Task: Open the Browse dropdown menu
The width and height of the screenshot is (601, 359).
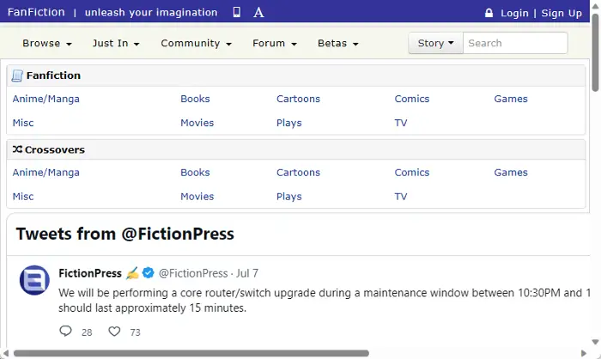Action: pos(47,43)
